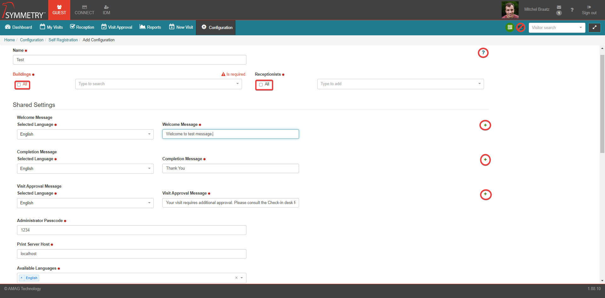
Task: Switch to the CONNECT module tab
Action: (x=84, y=10)
